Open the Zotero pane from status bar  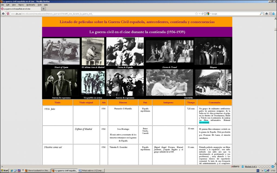(x=235, y=167)
